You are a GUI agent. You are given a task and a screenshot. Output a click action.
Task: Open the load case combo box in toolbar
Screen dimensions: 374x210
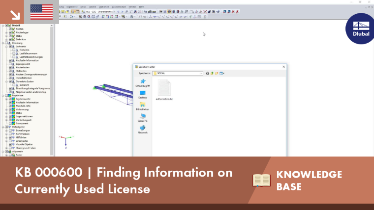coord(99,12)
